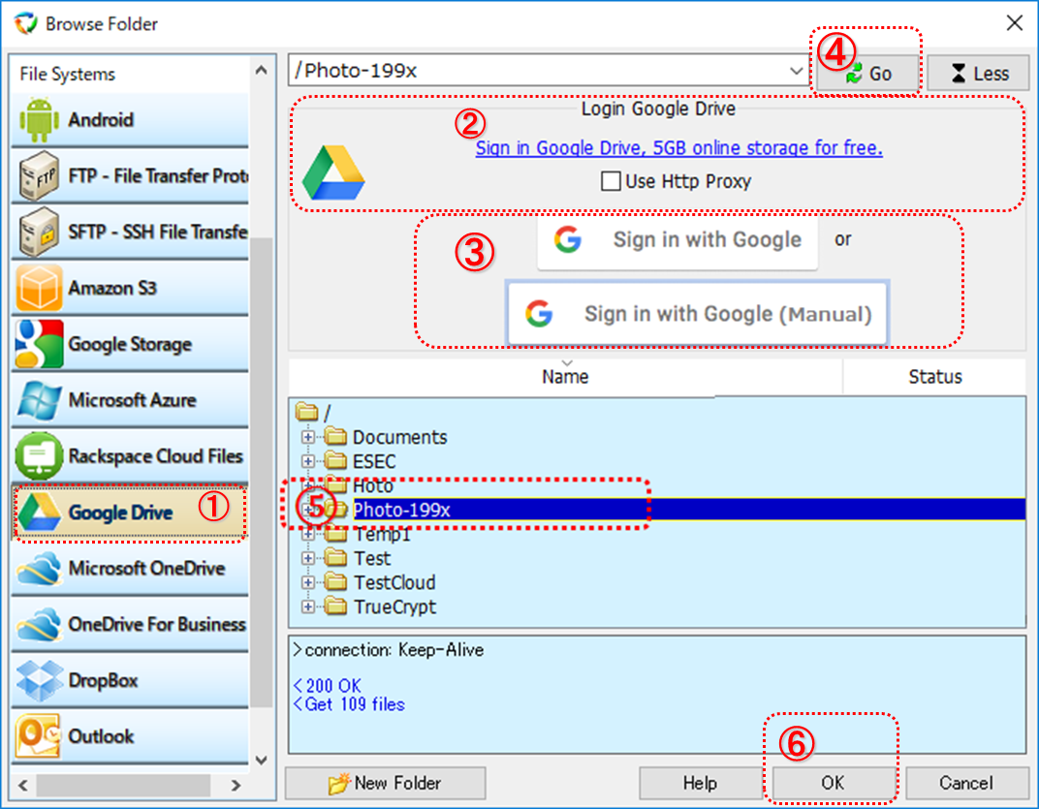Expand the TestCloud folder node
The image size is (1039, 809).
click(x=307, y=582)
